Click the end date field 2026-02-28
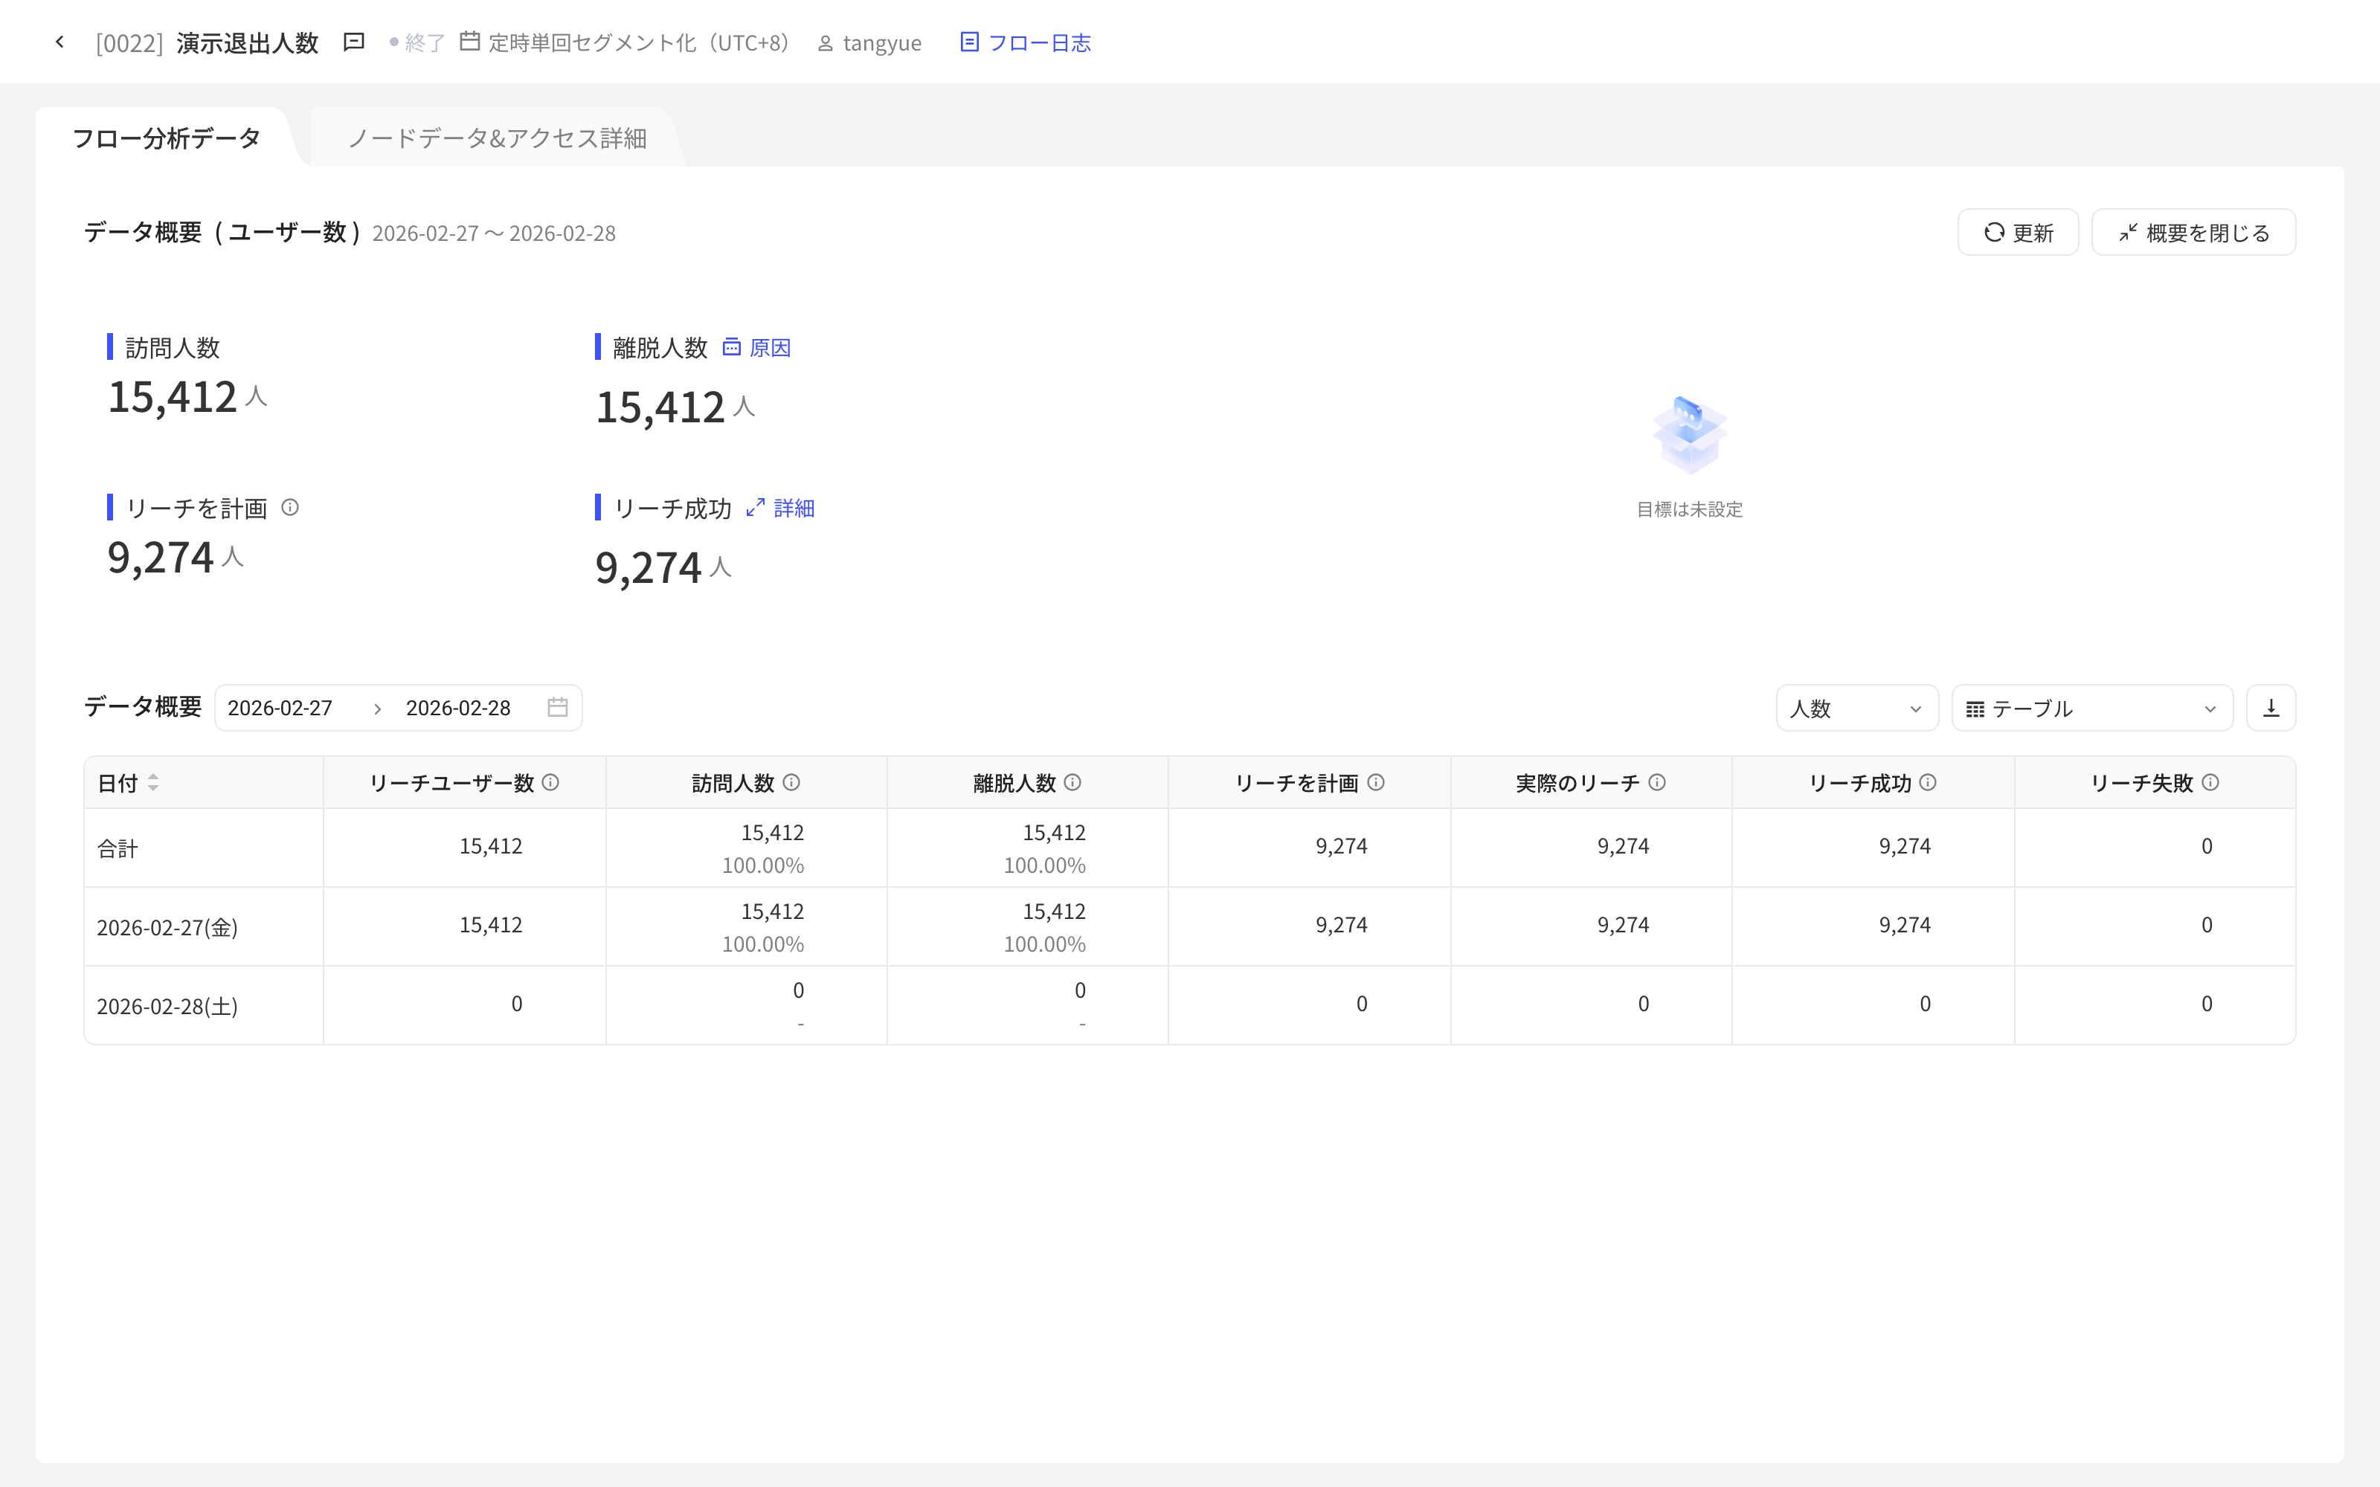The width and height of the screenshot is (2380, 1487). coord(458,708)
